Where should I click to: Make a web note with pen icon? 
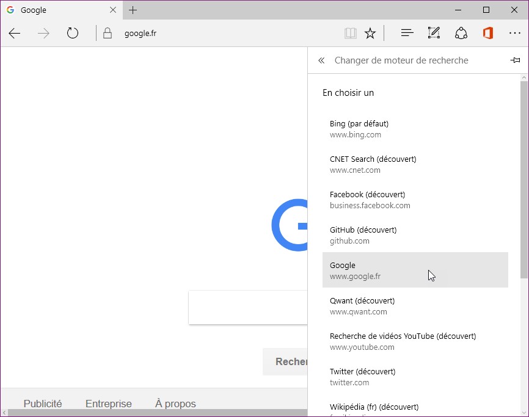434,34
